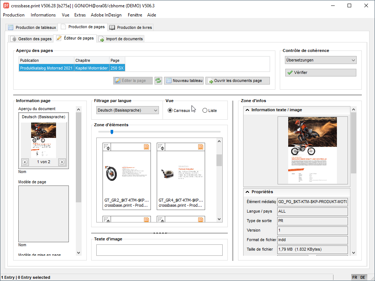Click the 250 SX page cell
The height and width of the screenshot is (281, 375).
point(117,68)
